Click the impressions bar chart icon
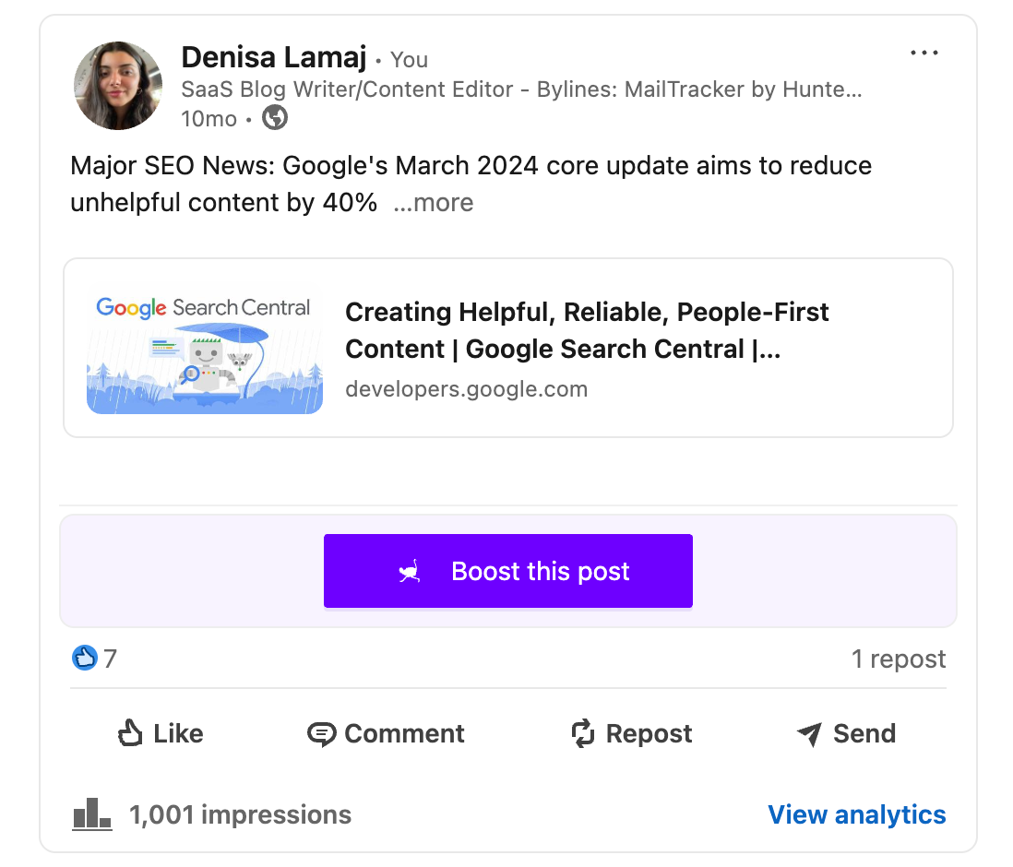 click(91, 814)
